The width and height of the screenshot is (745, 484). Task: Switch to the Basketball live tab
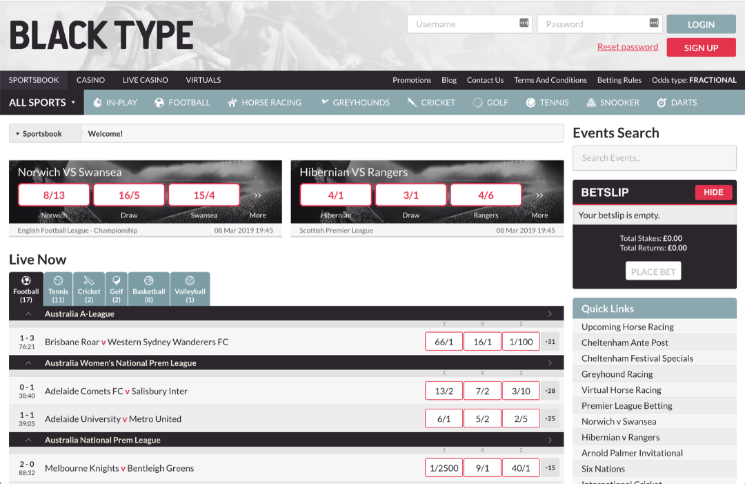coord(149,289)
